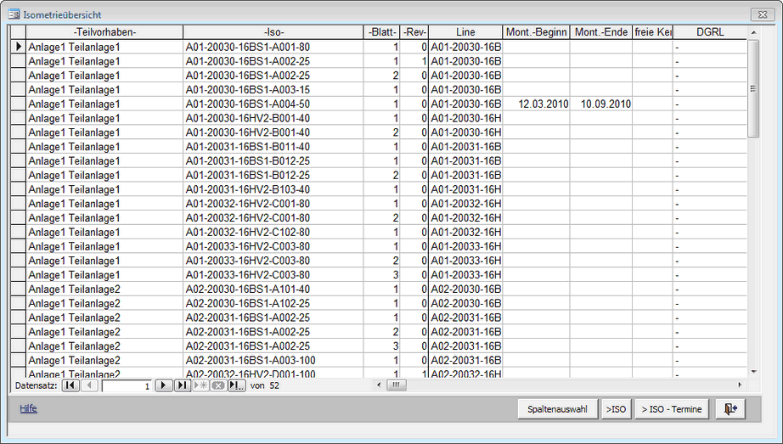Click the record number input field

(126, 385)
